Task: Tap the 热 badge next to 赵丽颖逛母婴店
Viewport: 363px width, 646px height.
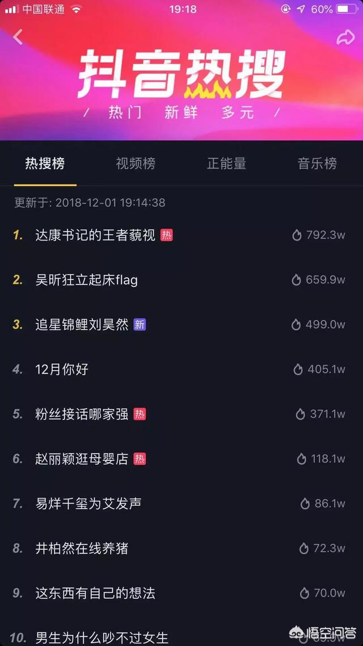Action: (x=140, y=459)
